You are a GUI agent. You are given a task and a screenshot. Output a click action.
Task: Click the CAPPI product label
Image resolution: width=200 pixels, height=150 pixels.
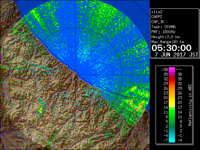point(157,17)
